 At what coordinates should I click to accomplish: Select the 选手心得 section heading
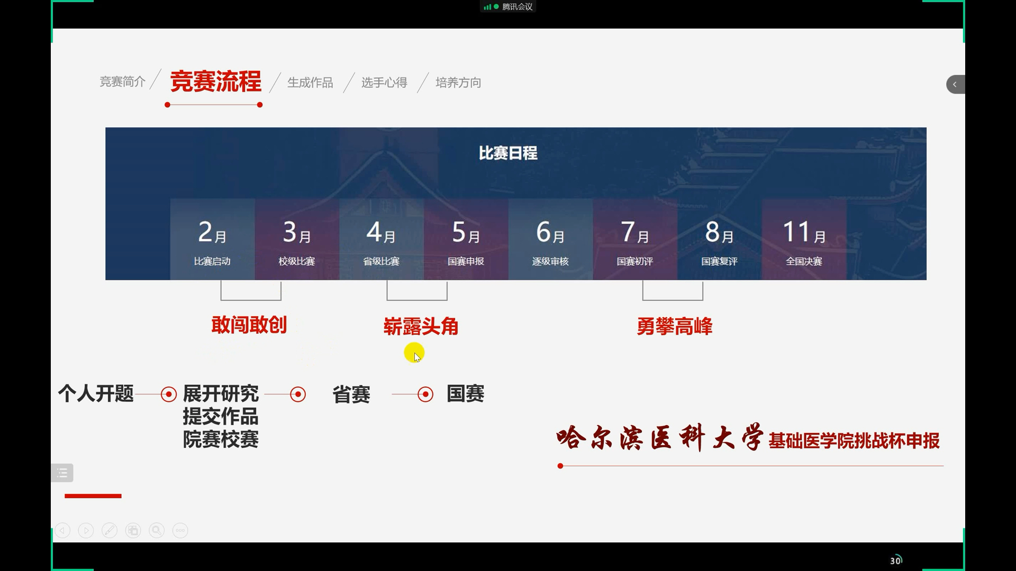click(384, 82)
